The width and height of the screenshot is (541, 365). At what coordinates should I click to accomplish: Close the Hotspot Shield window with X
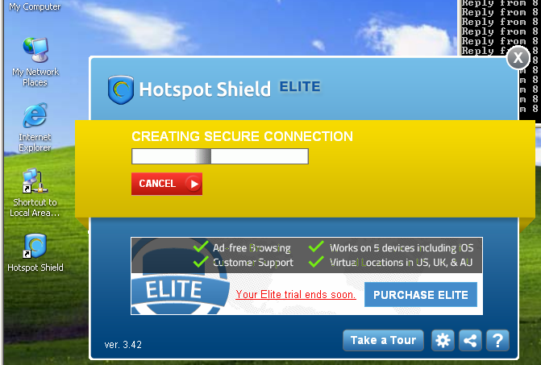tap(518, 58)
